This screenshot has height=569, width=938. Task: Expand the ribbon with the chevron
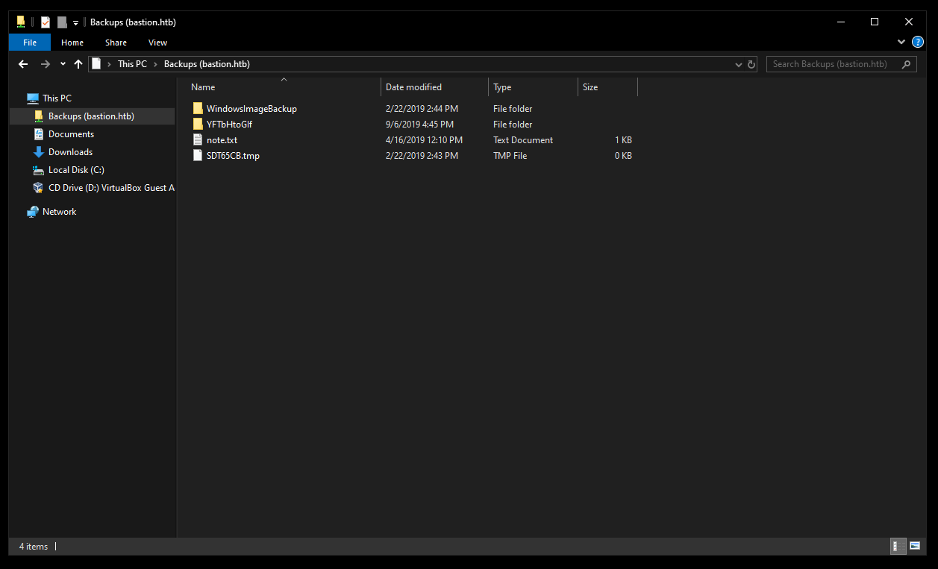click(901, 43)
